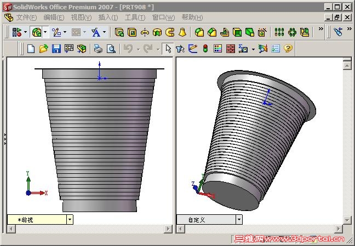
Task: Click left viewport's scroll-right arrow
Action: click(168, 229)
